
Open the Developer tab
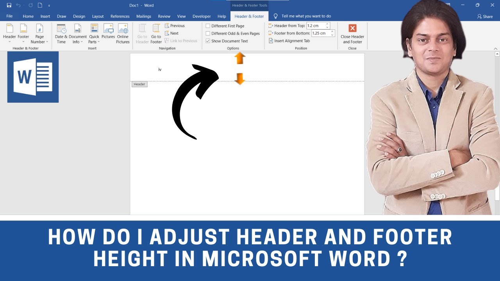pyautogui.click(x=202, y=16)
